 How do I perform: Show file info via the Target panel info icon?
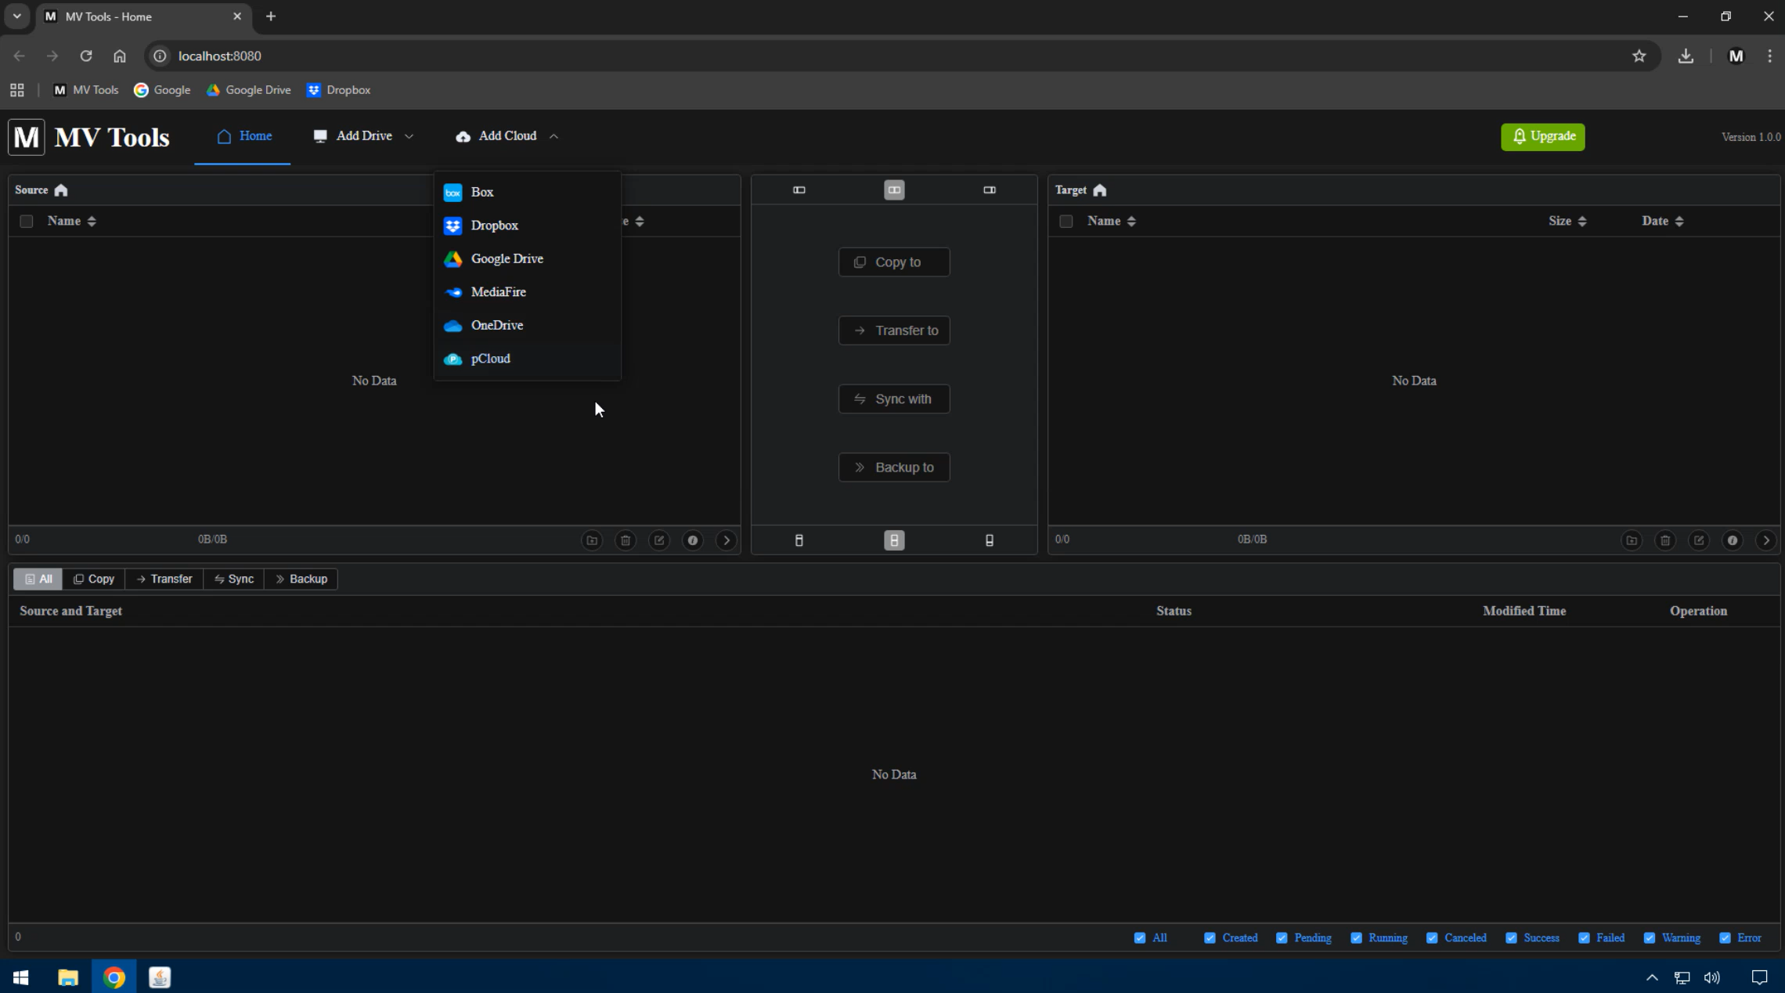(1733, 540)
